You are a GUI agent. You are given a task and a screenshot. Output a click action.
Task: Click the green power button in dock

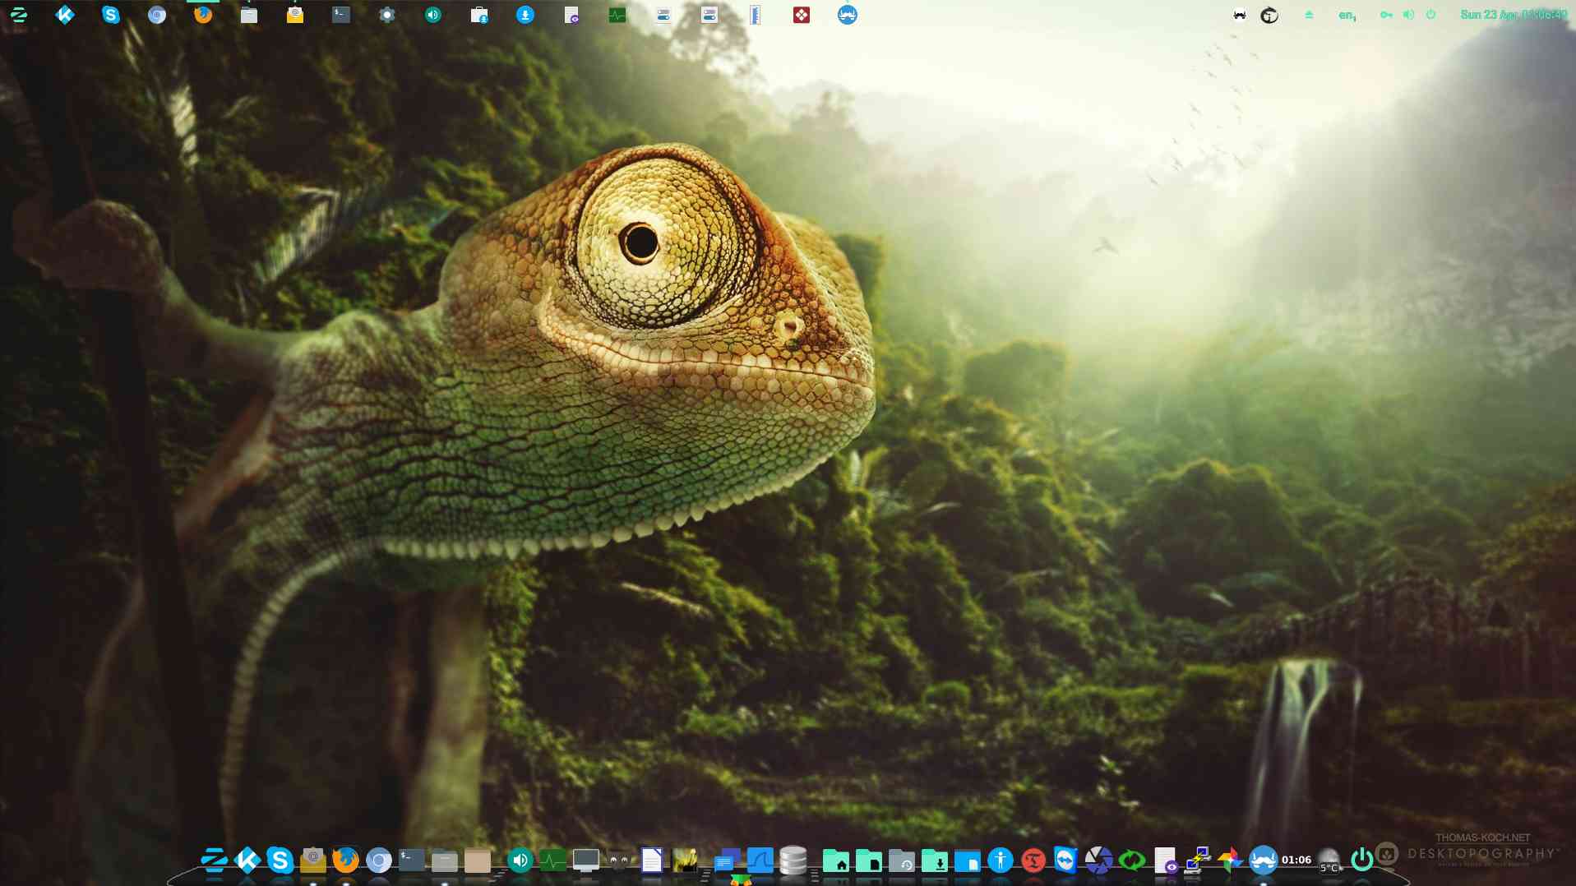[x=1361, y=860]
